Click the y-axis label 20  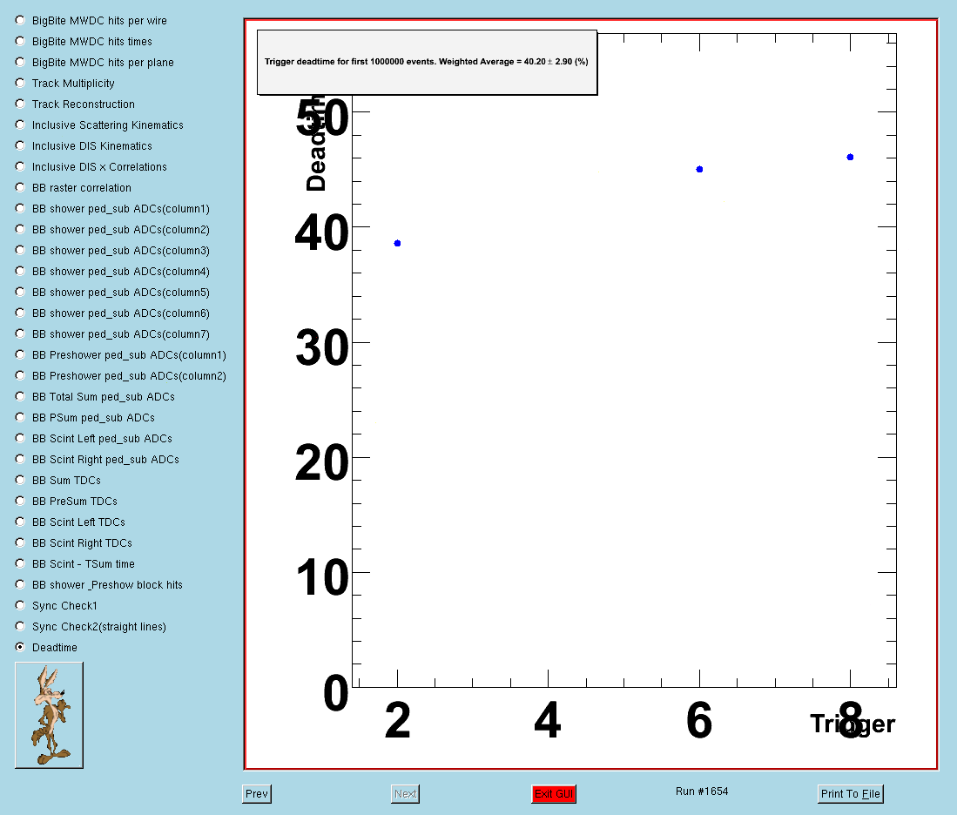[x=321, y=463]
